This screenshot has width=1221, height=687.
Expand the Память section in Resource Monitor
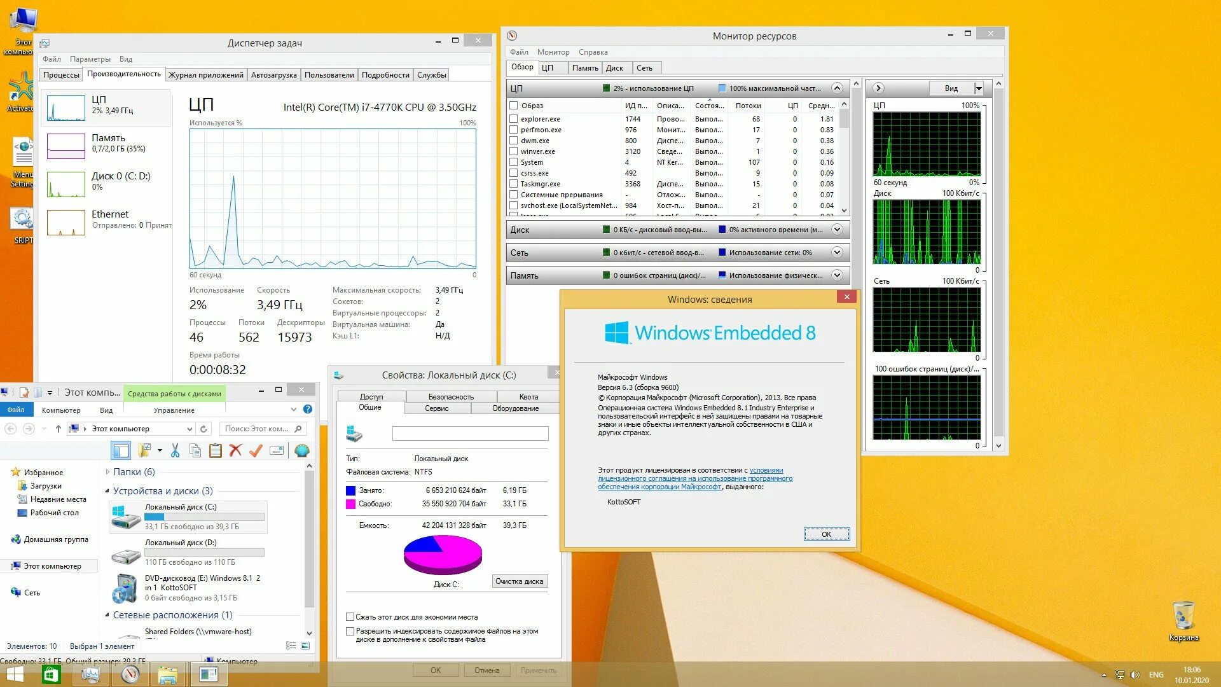[837, 275]
